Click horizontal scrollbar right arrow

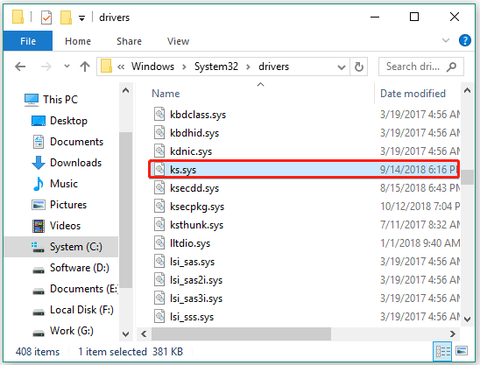(x=453, y=333)
